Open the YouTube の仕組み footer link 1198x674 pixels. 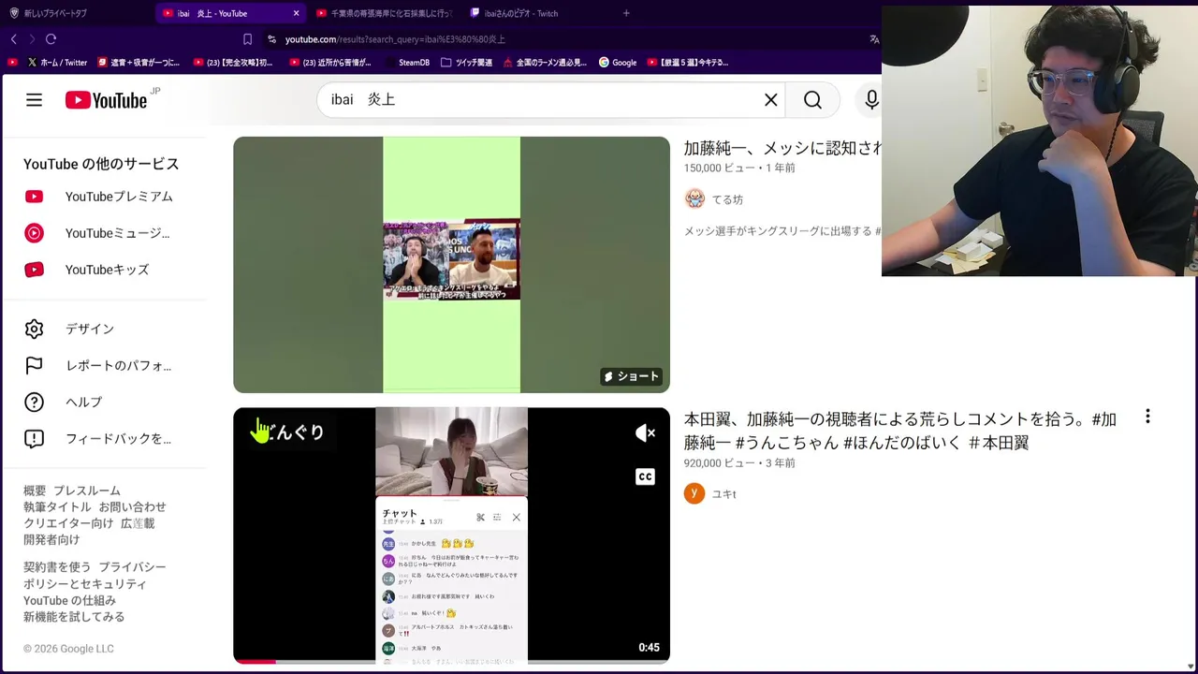(x=69, y=601)
